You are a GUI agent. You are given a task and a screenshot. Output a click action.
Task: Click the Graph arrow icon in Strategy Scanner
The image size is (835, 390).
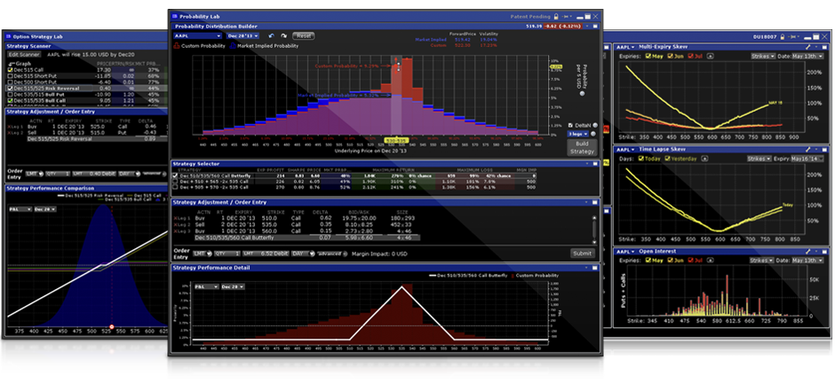coord(10,64)
